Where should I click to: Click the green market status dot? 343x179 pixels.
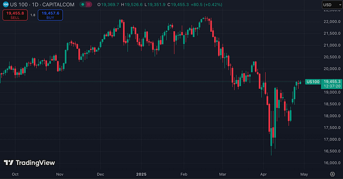[x=83, y=4]
